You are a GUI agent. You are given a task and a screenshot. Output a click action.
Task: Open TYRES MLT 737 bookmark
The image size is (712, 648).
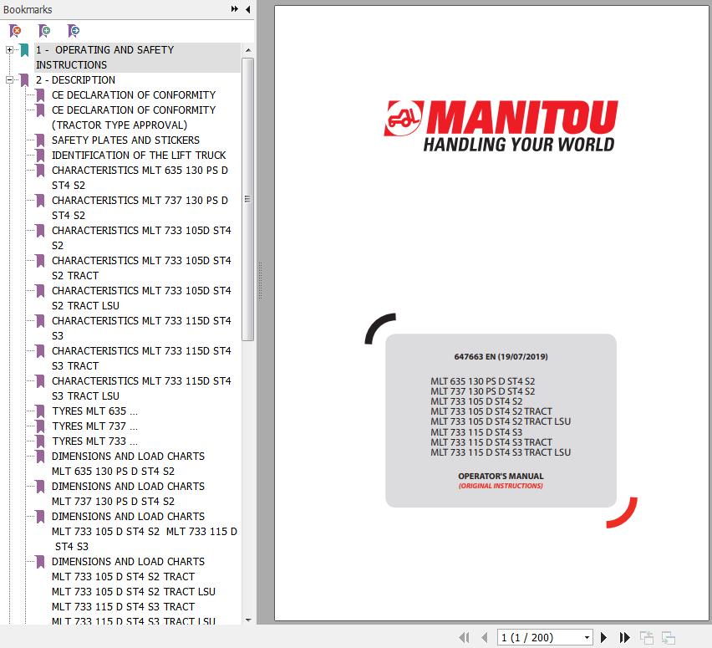[94, 426]
